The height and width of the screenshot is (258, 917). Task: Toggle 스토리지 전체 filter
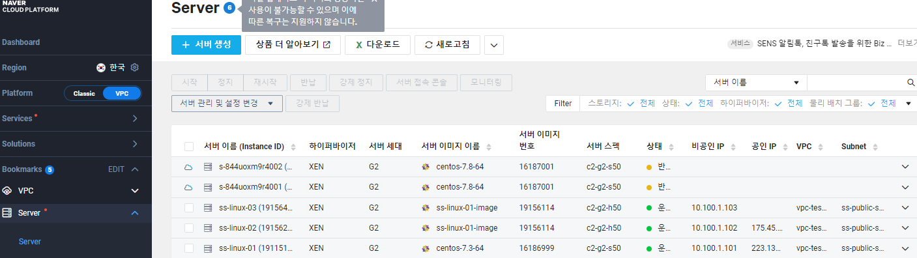click(641, 104)
